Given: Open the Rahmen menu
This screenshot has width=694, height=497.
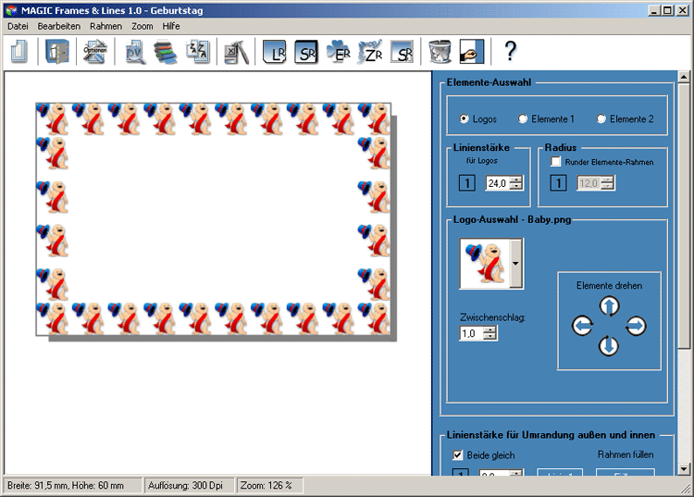Looking at the screenshot, I should pos(105,26).
